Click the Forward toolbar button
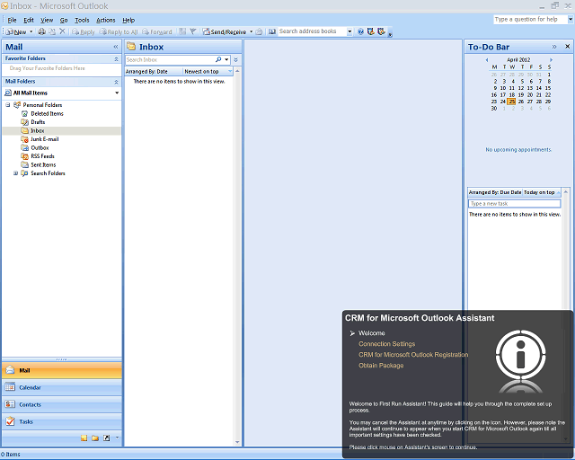 pyautogui.click(x=156, y=32)
